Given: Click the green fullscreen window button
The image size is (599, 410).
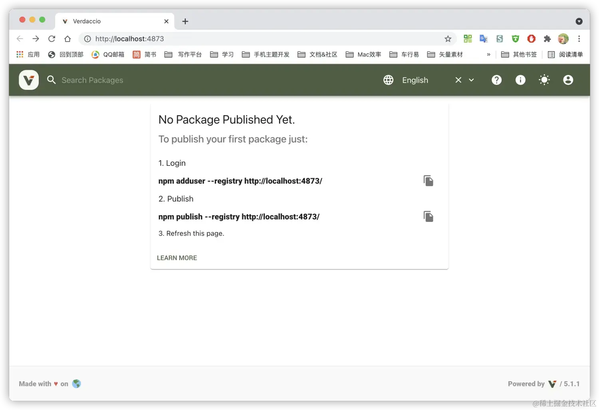Looking at the screenshot, I should click(42, 20).
